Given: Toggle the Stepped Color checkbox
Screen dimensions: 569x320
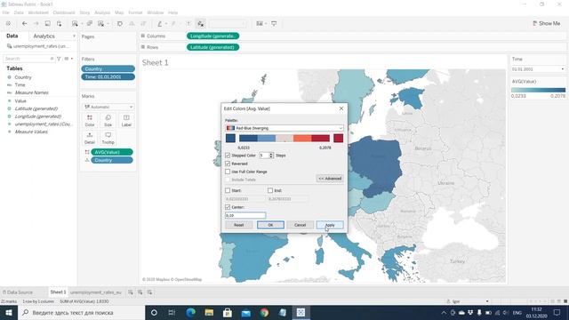Looking at the screenshot, I should click(228, 156).
